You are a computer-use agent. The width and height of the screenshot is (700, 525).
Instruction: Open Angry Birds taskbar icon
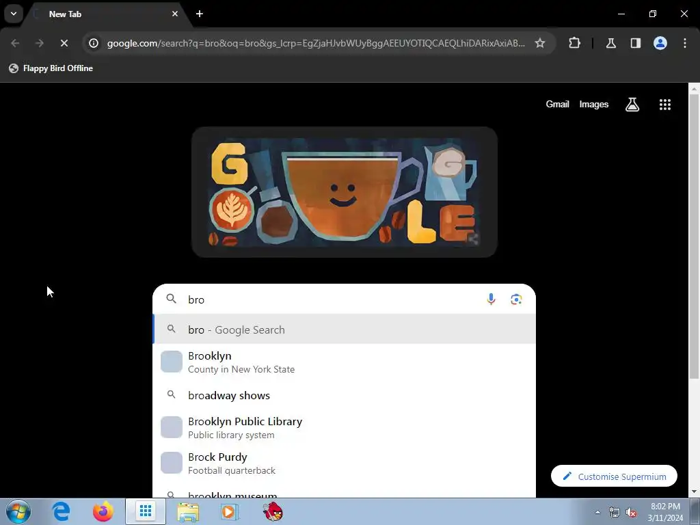coord(272,511)
